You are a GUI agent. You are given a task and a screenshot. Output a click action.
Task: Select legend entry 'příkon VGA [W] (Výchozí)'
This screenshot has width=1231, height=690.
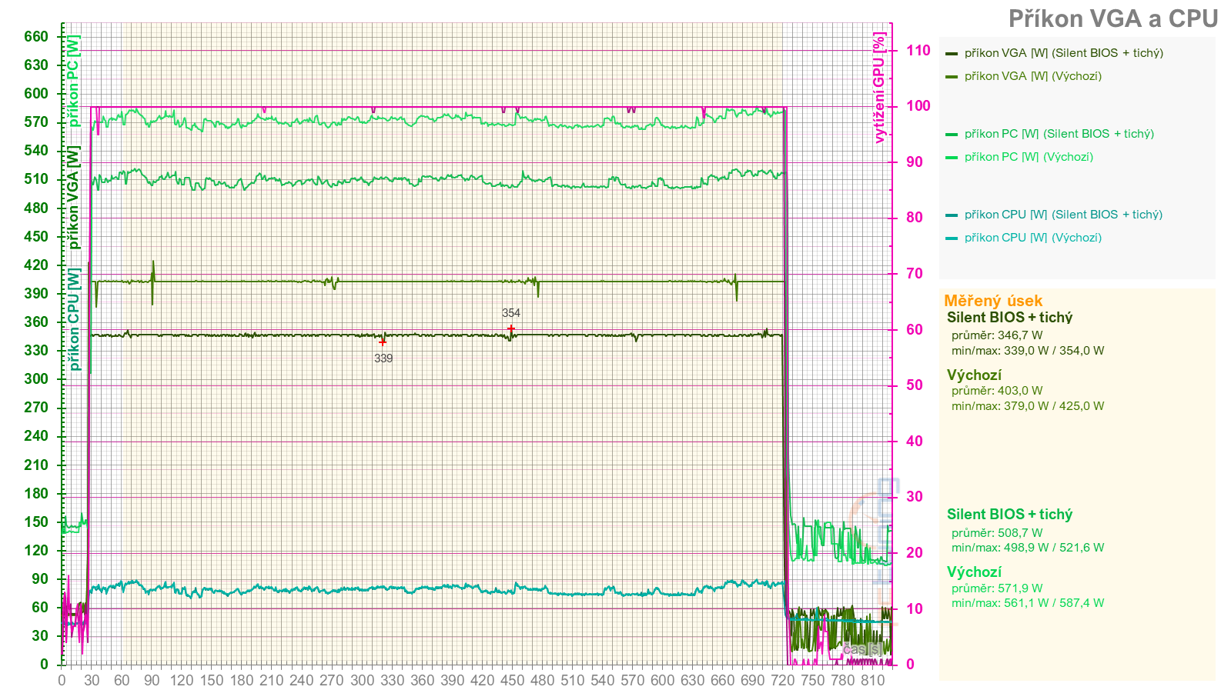[x=1032, y=76]
